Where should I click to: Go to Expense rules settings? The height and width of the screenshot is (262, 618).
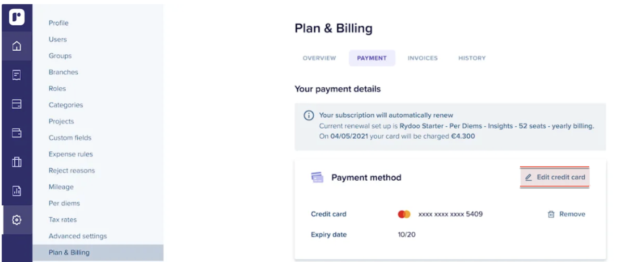click(71, 154)
